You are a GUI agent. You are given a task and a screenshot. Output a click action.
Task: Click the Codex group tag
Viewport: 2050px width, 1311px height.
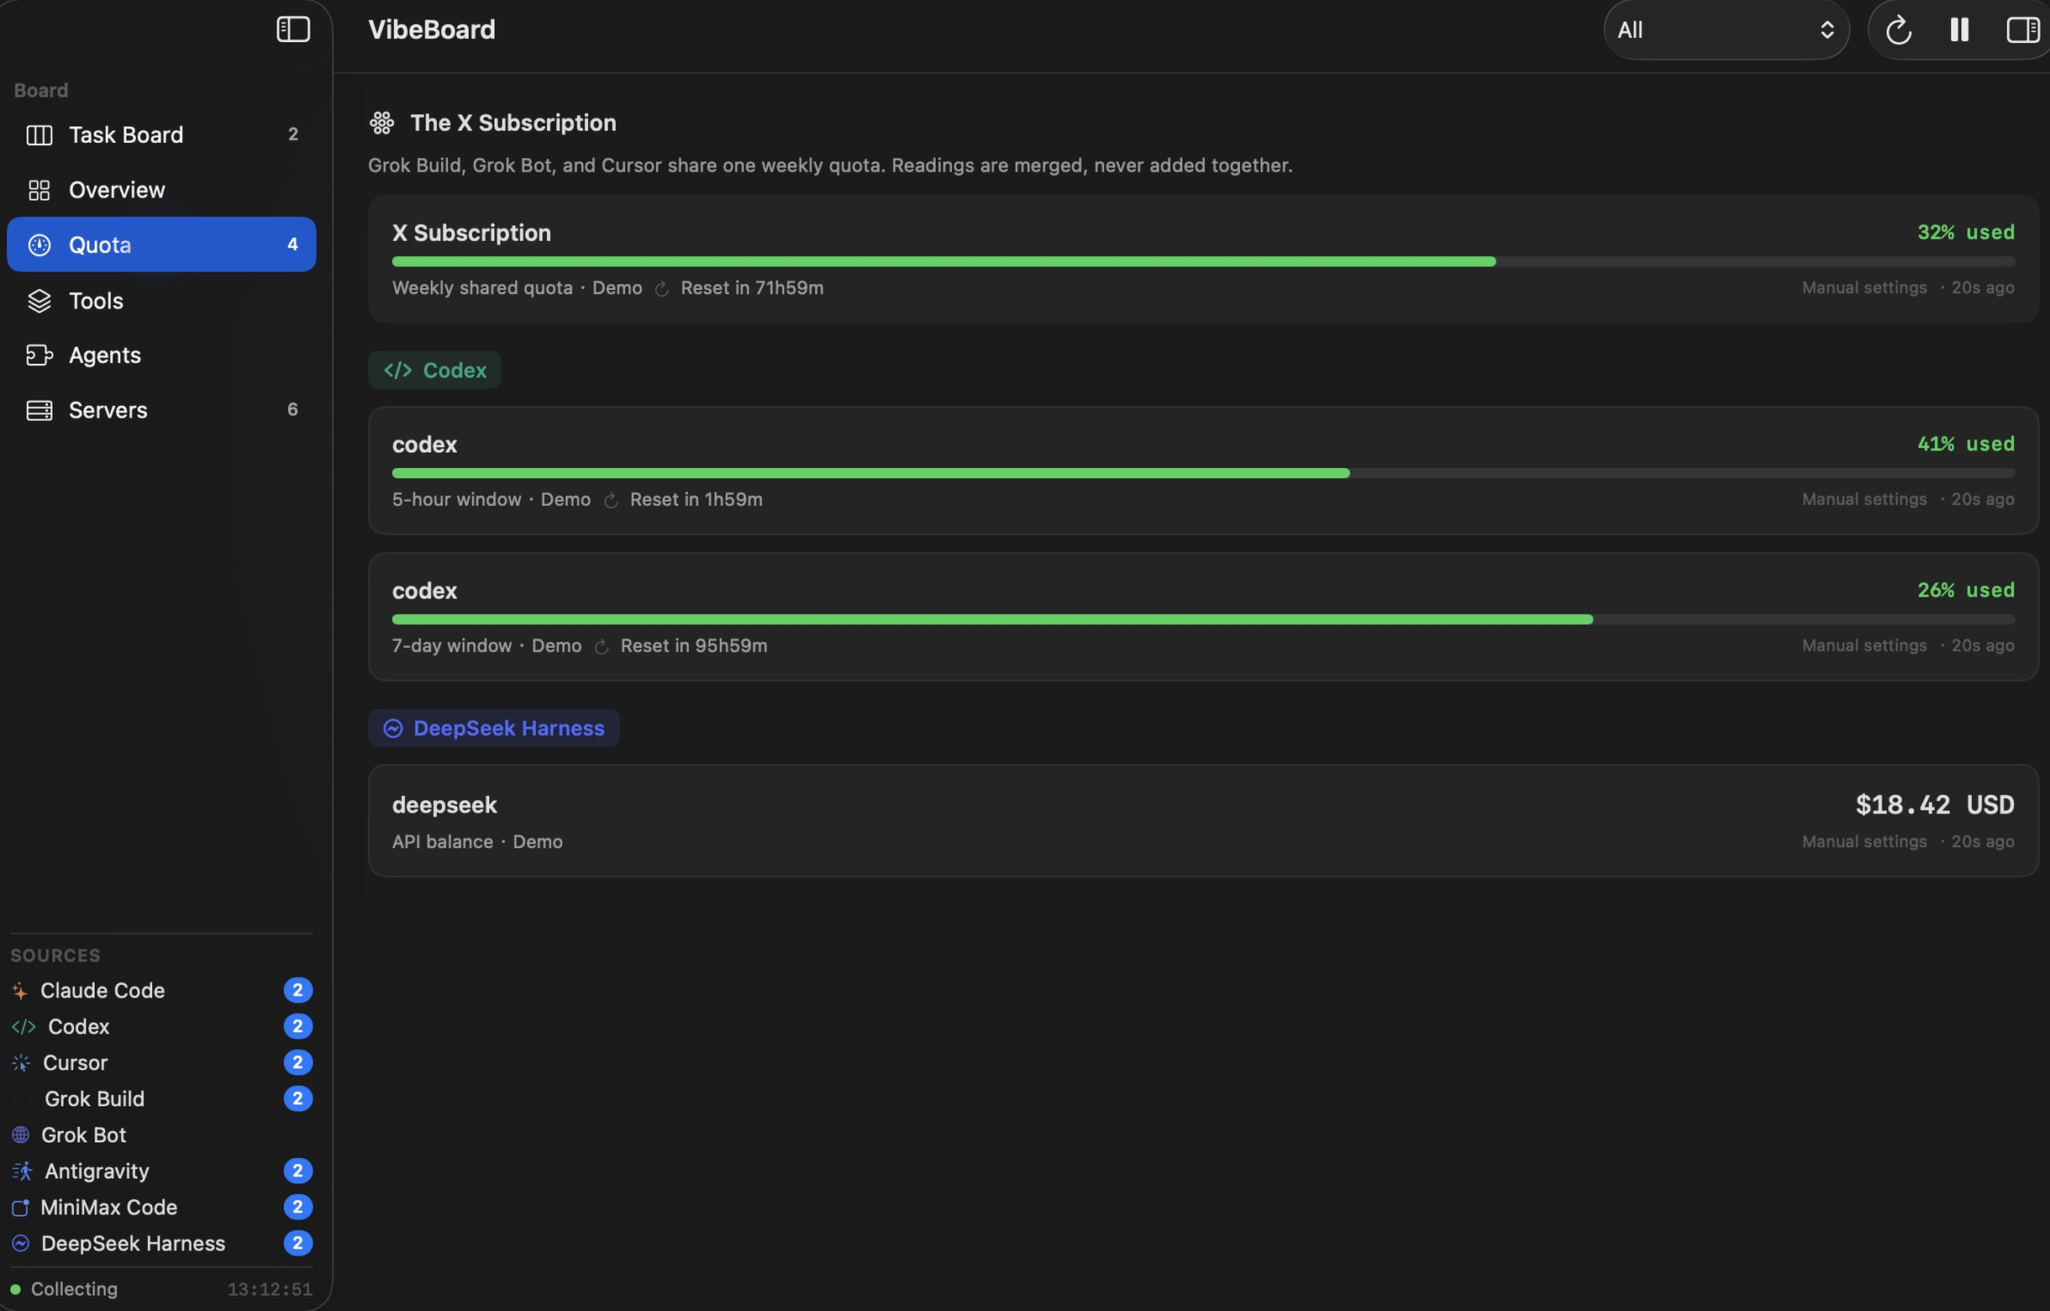[x=434, y=371]
